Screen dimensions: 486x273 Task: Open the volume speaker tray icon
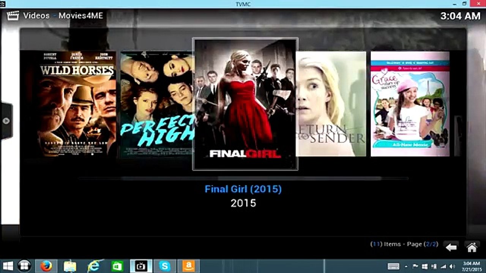452,267
